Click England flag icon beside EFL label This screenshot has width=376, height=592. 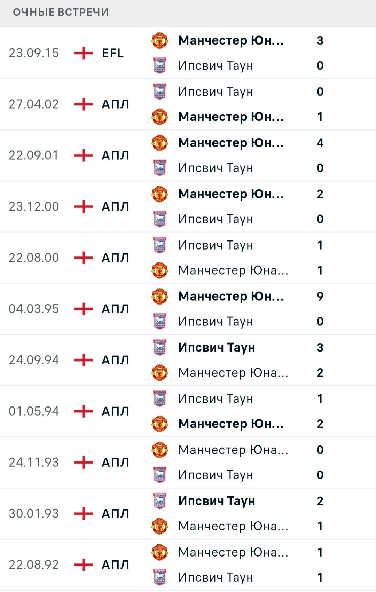(x=84, y=53)
